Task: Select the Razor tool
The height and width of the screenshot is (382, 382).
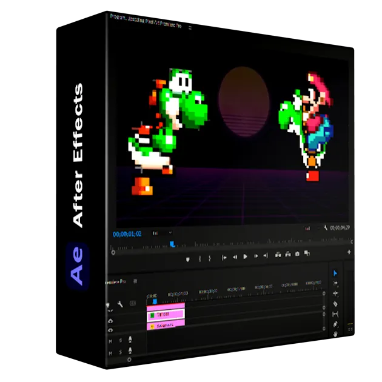Action: tap(335, 304)
